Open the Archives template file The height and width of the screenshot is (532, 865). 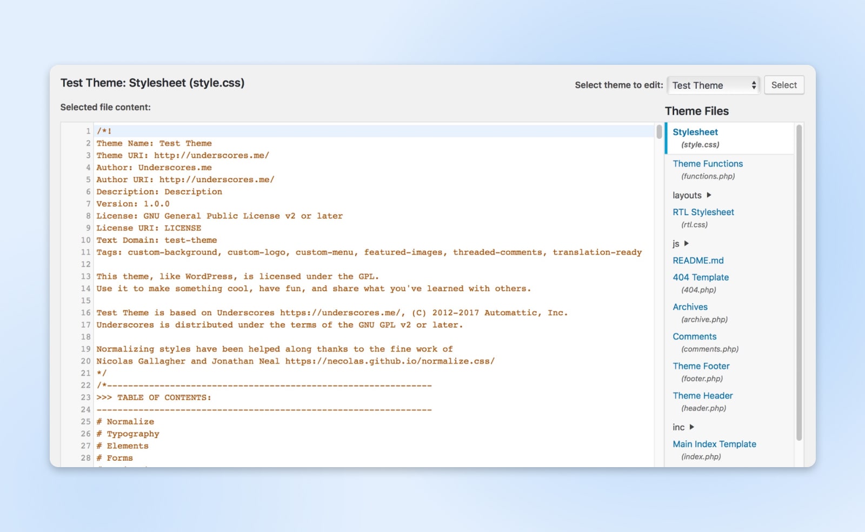pos(690,307)
